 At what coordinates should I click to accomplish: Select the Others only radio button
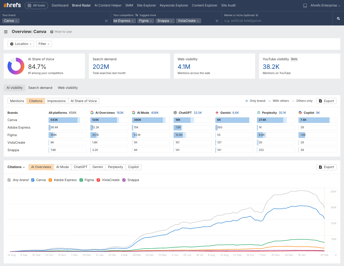(293, 101)
